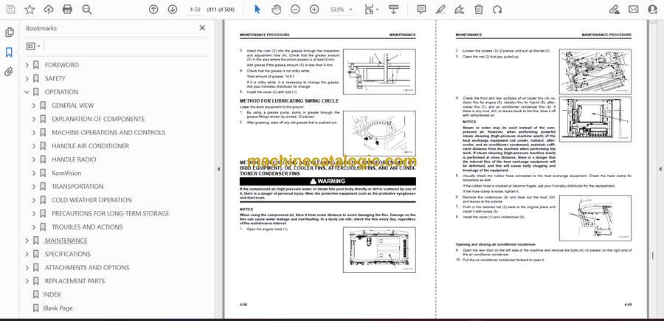664x321 pixels.
Task: Click the swing circle grease illustration
Action: coord(379,133)
